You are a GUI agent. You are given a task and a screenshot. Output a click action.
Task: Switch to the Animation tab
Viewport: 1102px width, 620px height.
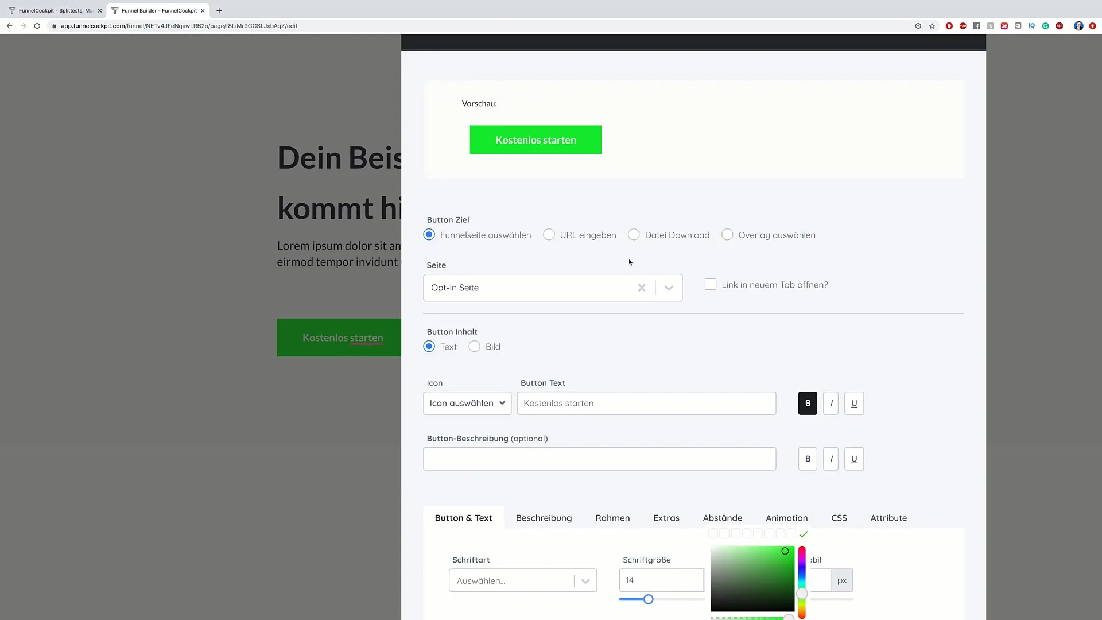tap(786, 517)
